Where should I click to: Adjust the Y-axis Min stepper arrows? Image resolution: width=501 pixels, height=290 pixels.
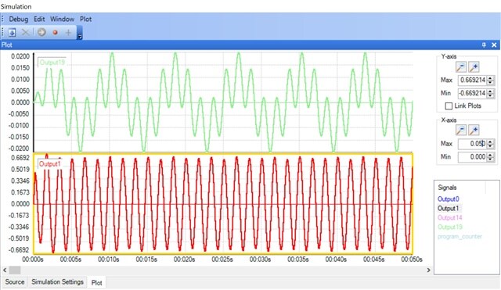pos(491,93)
